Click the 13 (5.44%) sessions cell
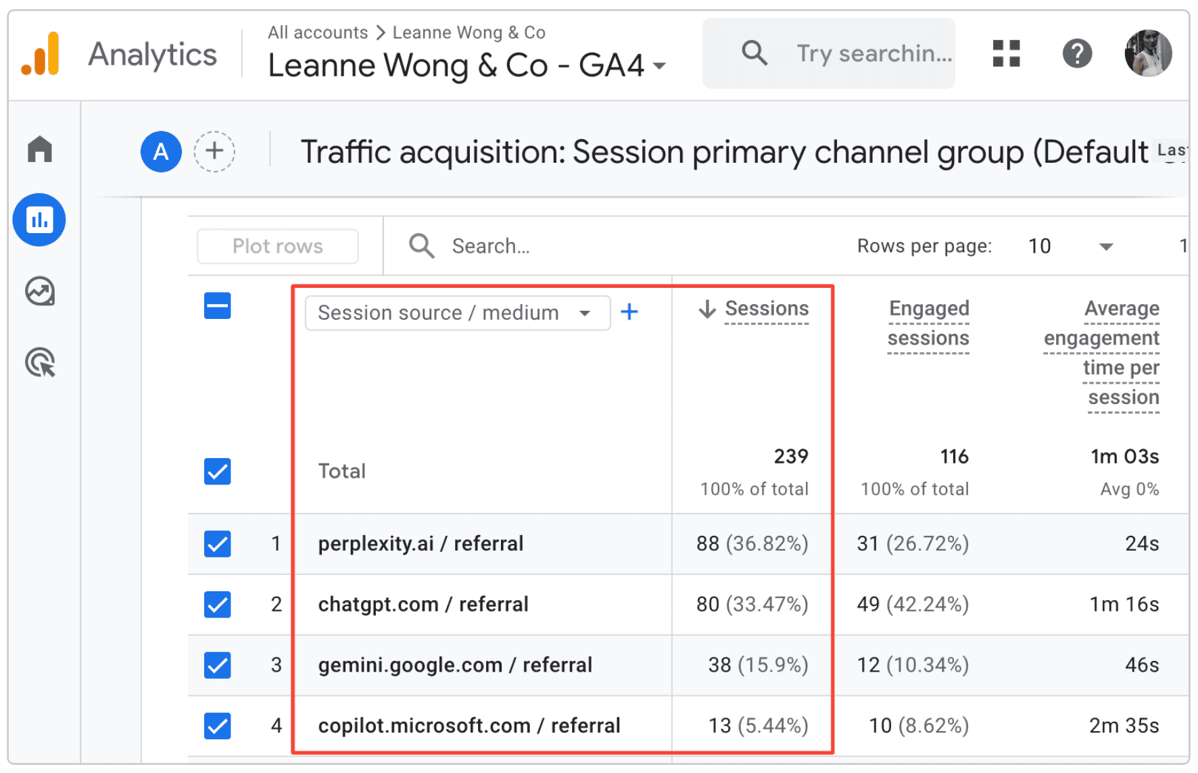This screenshot has width=1198, height=773. [x=759, y=726]
